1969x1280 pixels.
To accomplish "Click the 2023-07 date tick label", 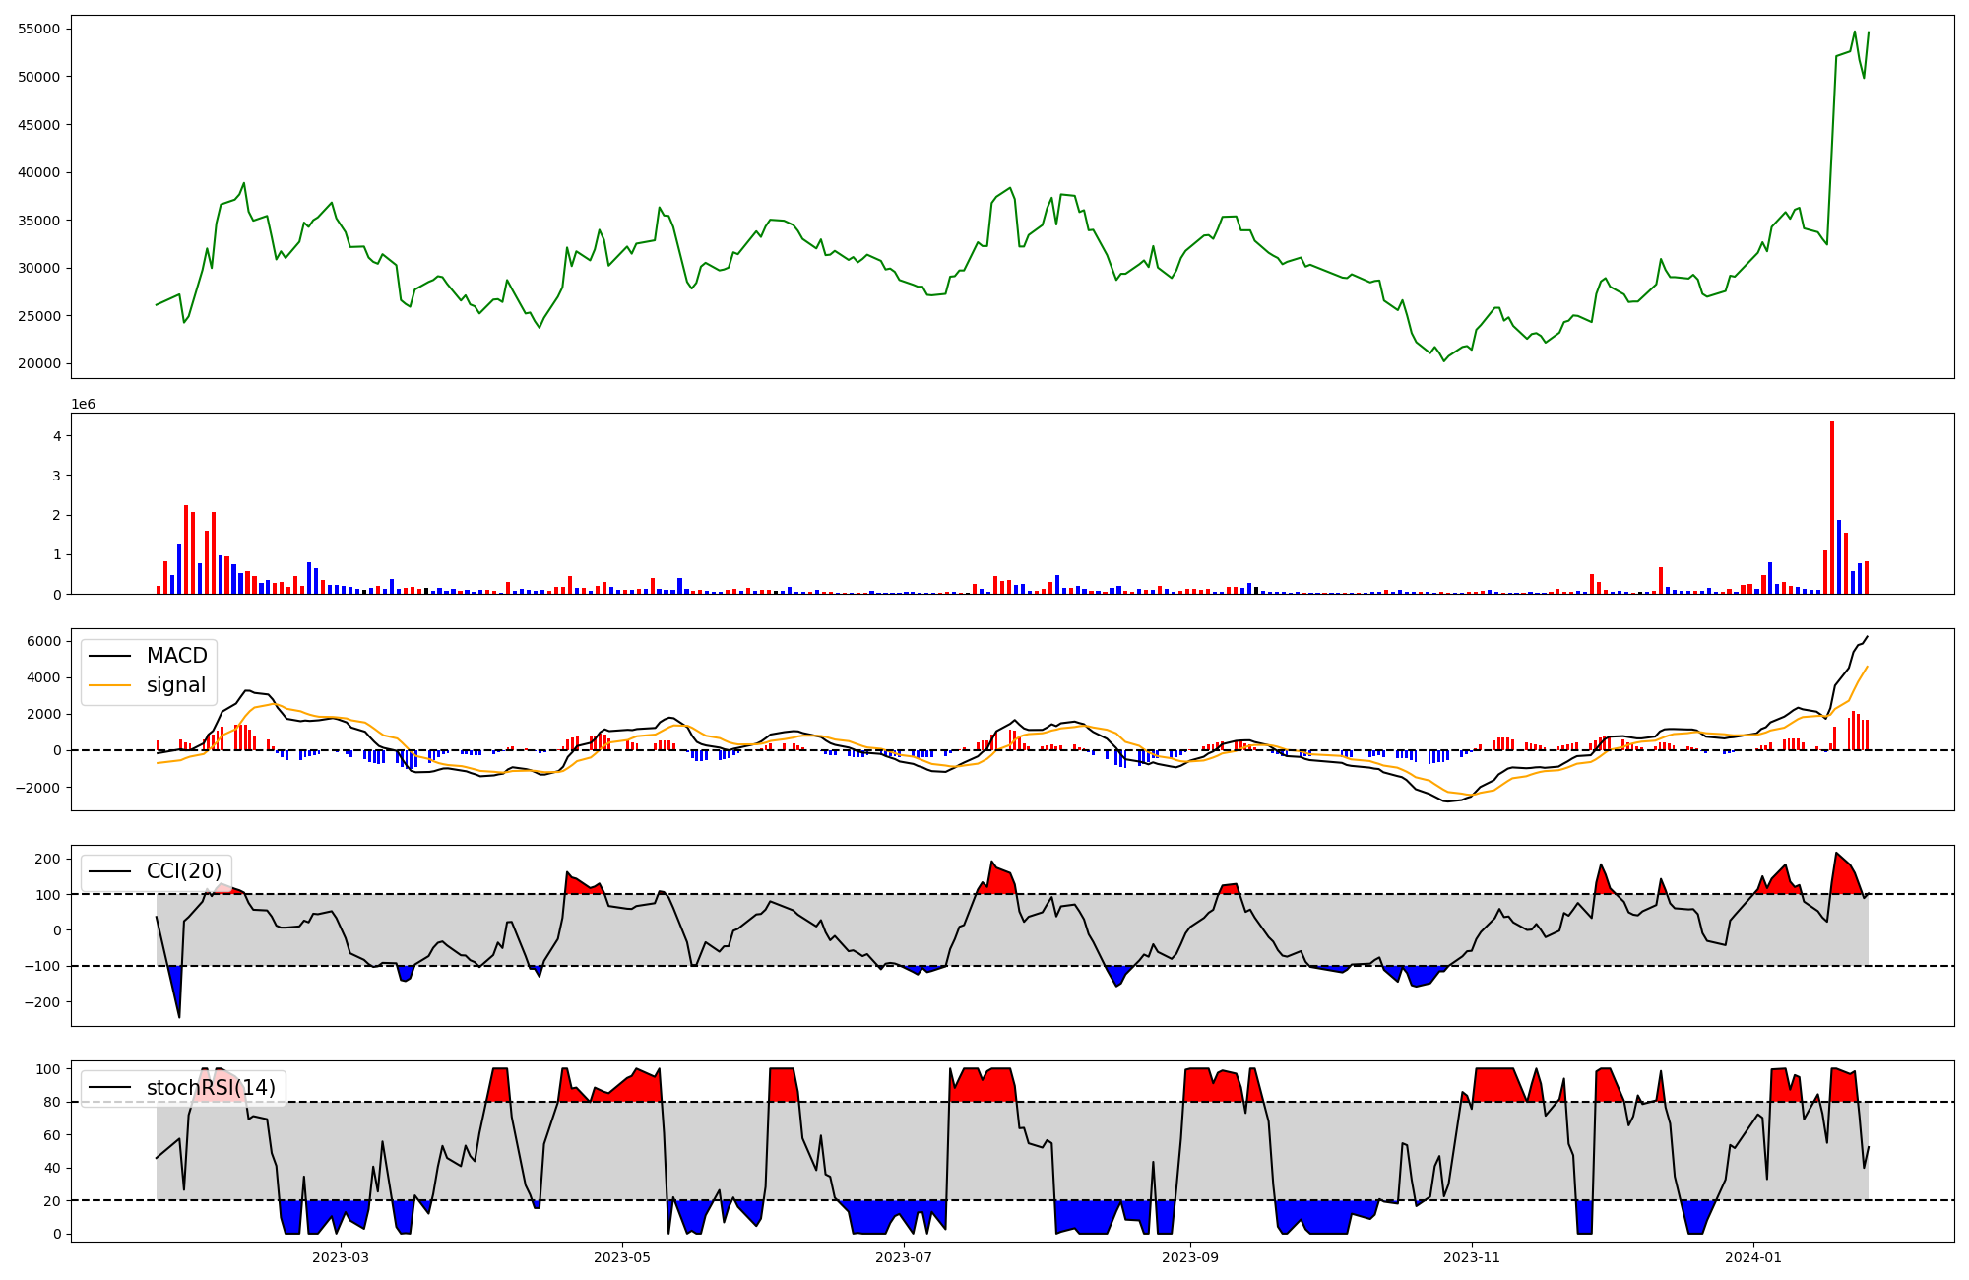I will pos(904,1257).
